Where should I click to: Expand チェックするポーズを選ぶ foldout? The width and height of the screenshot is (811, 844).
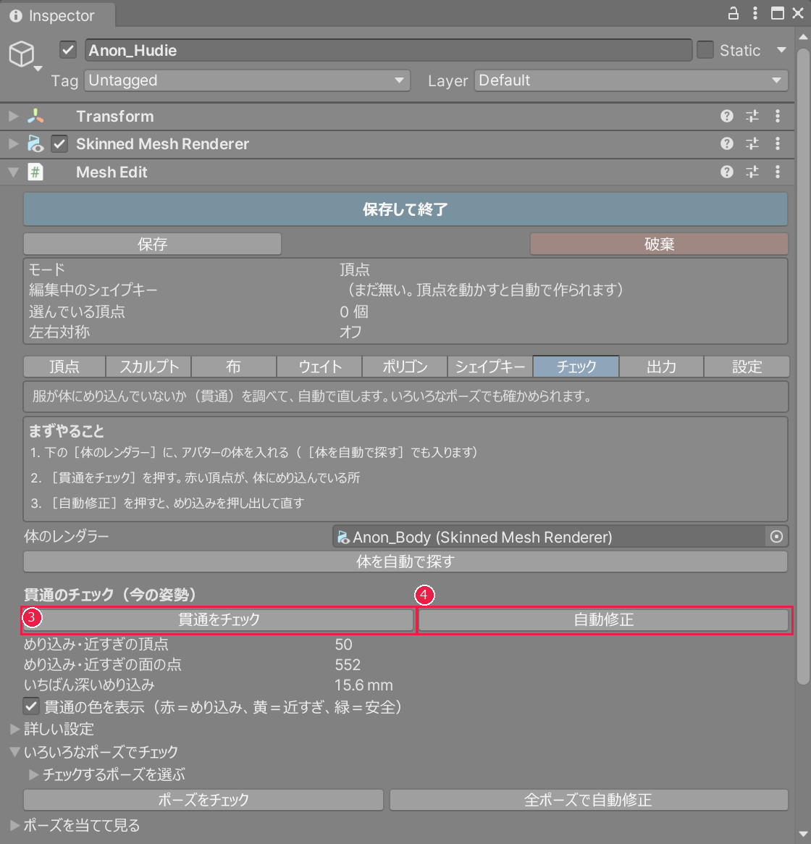pyautogui.click(x=33, y=774)
